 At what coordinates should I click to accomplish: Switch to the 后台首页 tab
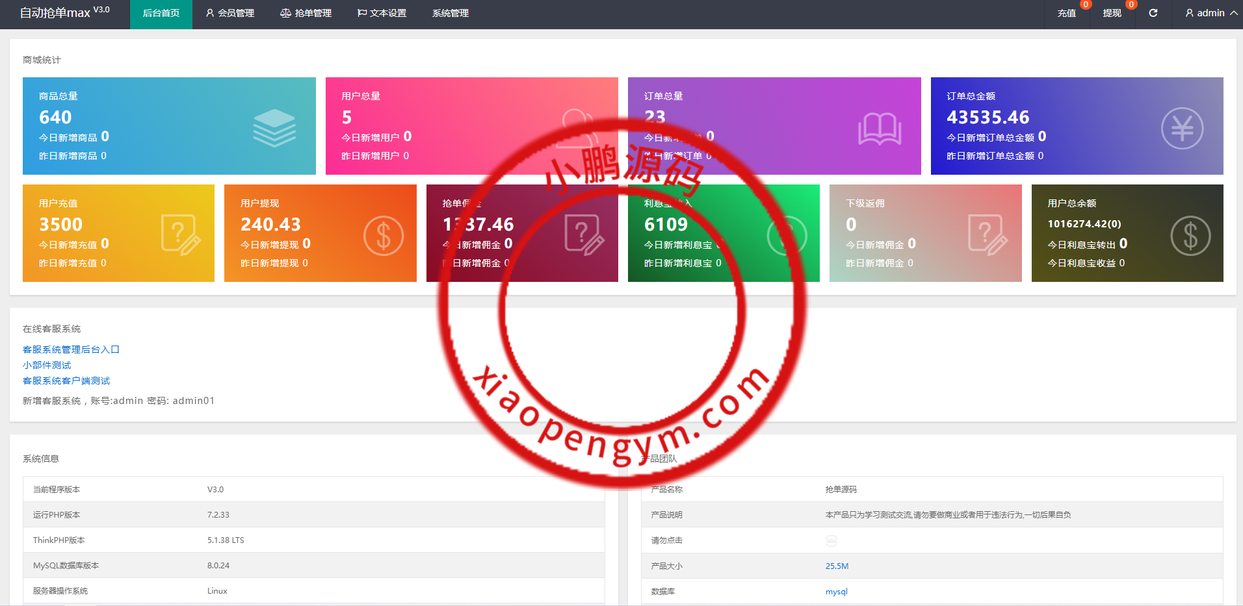161,13
